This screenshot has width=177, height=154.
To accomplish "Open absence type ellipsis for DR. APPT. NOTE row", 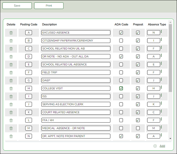I will pos(161,135).
